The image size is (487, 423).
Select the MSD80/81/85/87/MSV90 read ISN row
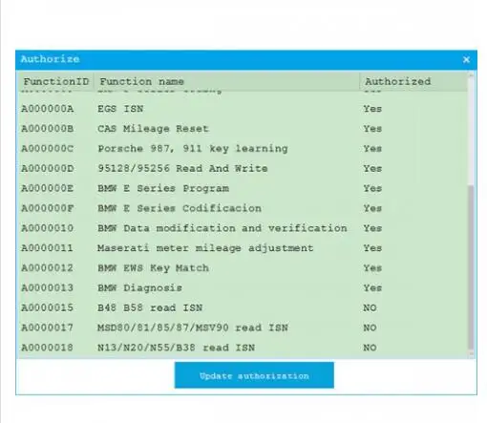pyautogui.click(x=243, y=328)
